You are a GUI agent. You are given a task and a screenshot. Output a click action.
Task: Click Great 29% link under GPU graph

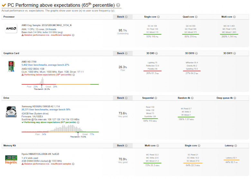pyautogui.click(x=55, y=87)
